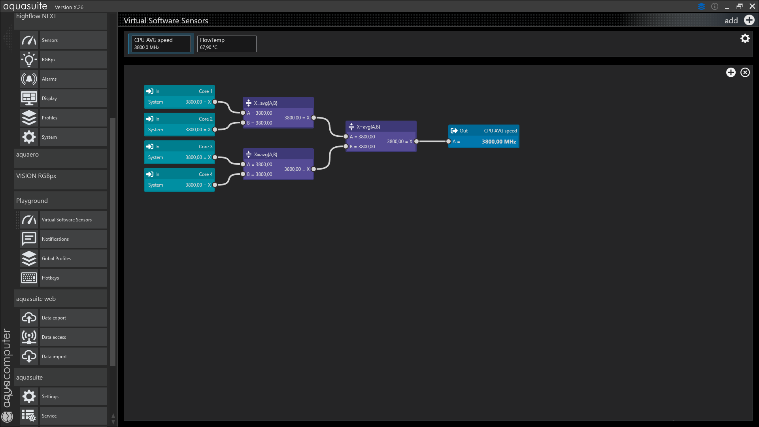Open the Profiles layers icon
Image resolution: width=759 pixels, height=427 pixels.
tap(29, 118)
